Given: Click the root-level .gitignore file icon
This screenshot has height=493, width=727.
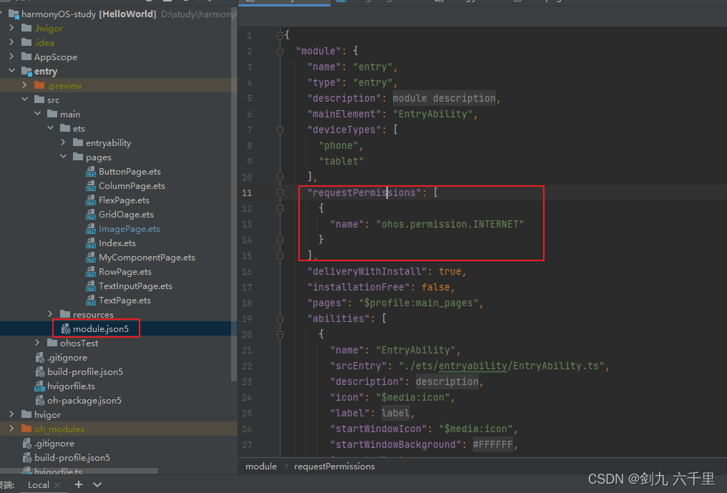Looking at the screenshot, I should click(x=27, y=444).
